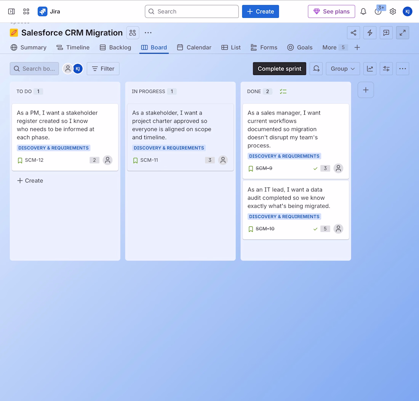
Task: Select the Board tab
Action: pos(154,48)
